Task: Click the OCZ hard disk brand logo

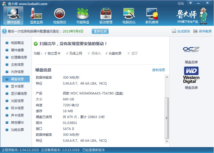Action: [x=191, y=50]
